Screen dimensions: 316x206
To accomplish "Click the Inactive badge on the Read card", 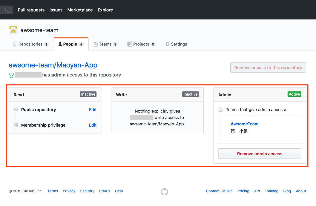I will (88, 94).
